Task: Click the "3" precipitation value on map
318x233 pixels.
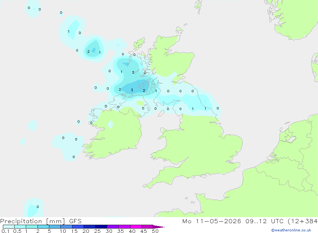Action: 132,90
